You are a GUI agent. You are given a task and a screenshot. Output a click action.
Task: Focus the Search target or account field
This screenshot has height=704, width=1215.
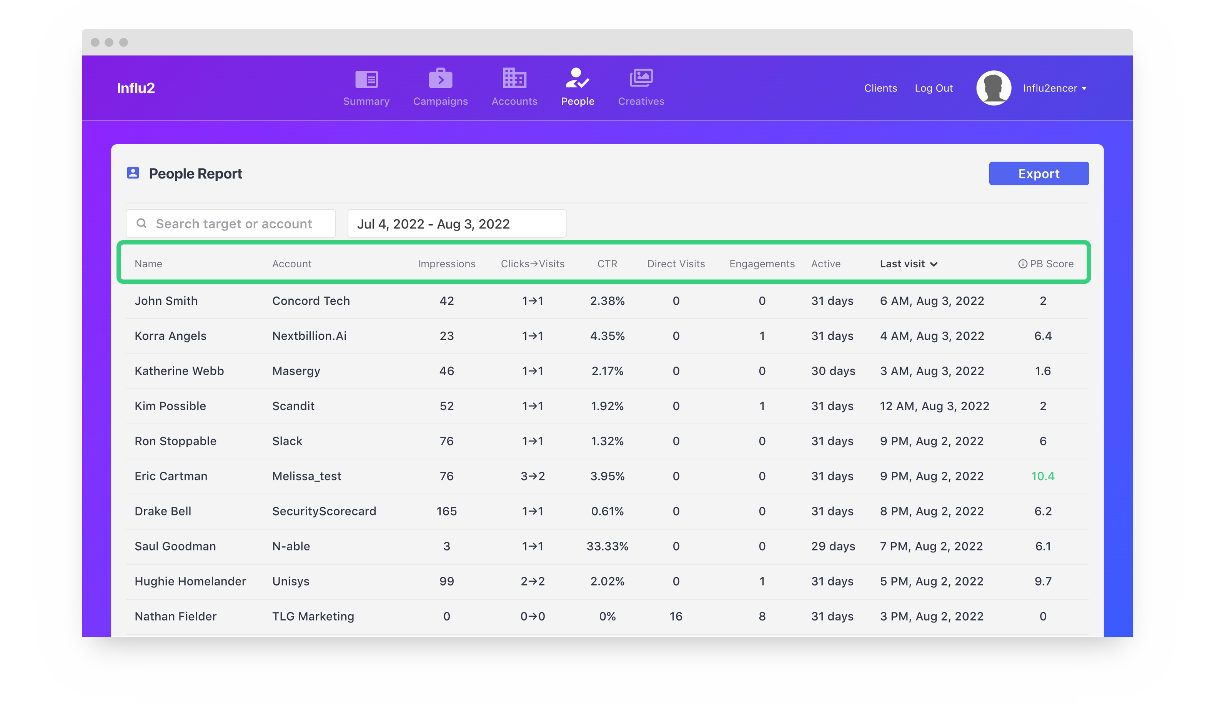[234, 224]
